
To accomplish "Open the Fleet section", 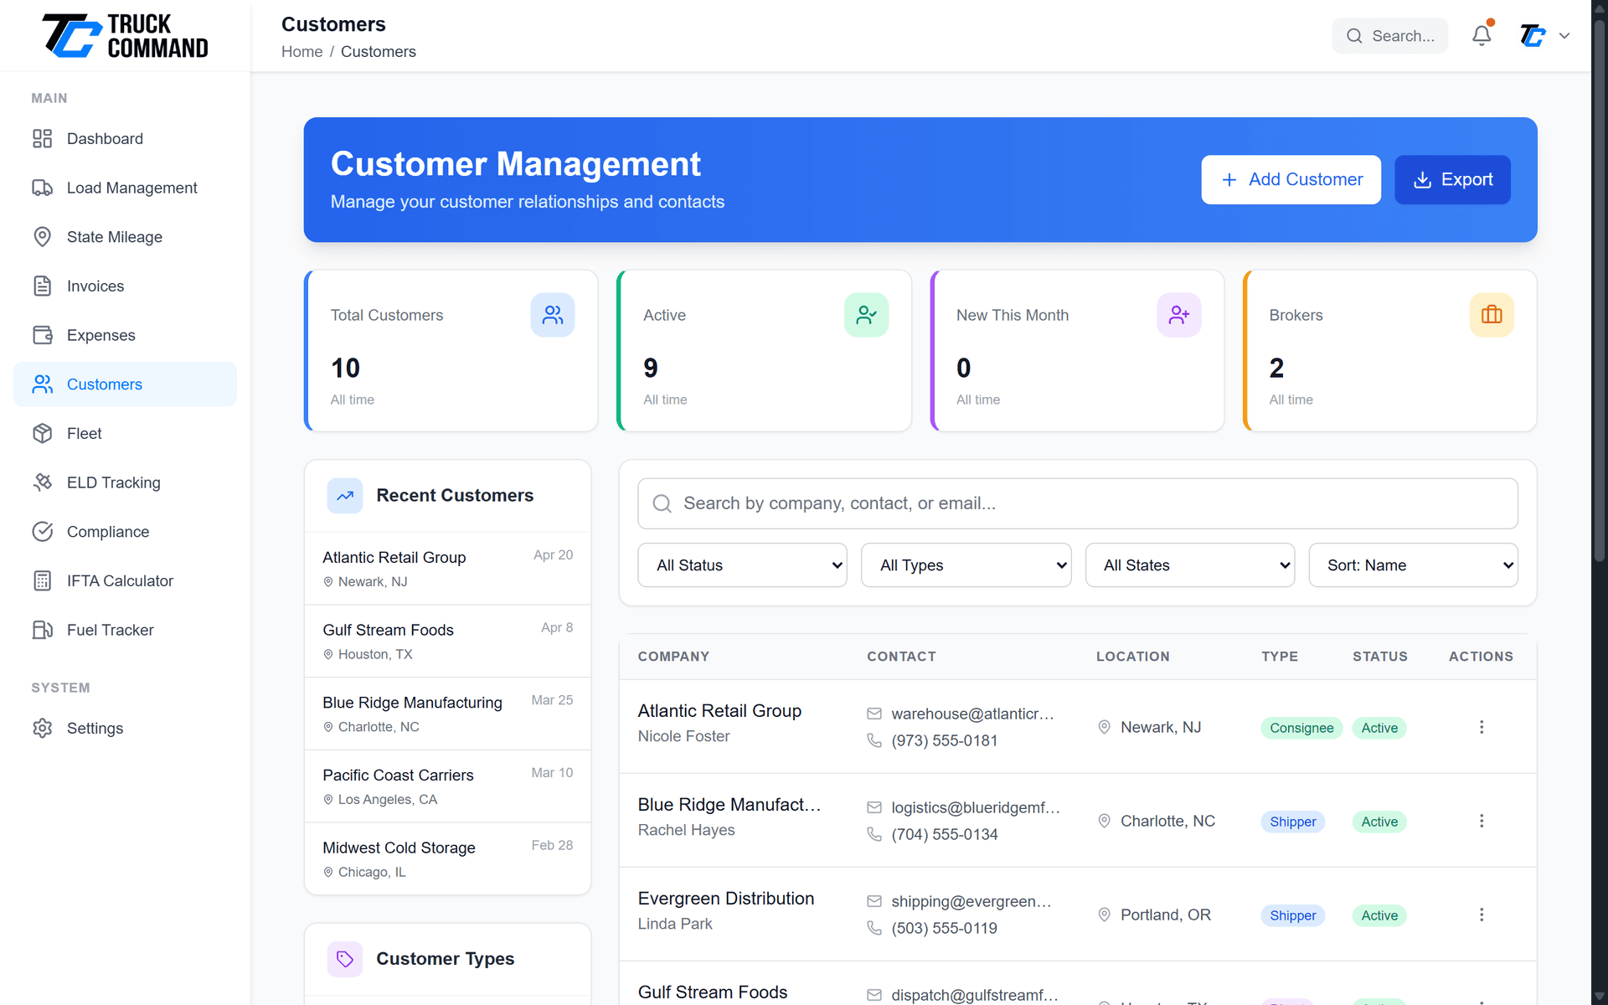I will point(125,433).
